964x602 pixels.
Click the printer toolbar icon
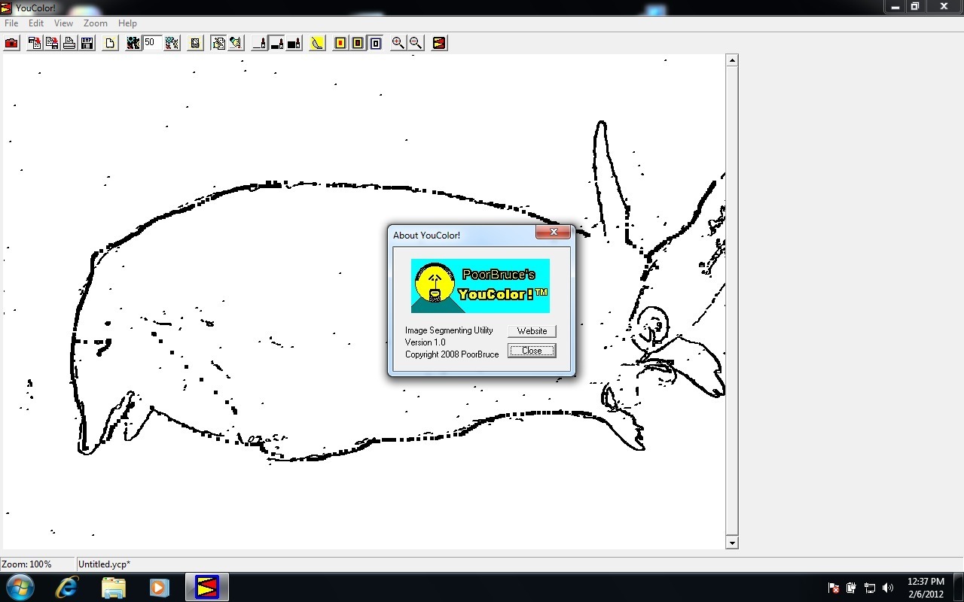tap(69, 43)
